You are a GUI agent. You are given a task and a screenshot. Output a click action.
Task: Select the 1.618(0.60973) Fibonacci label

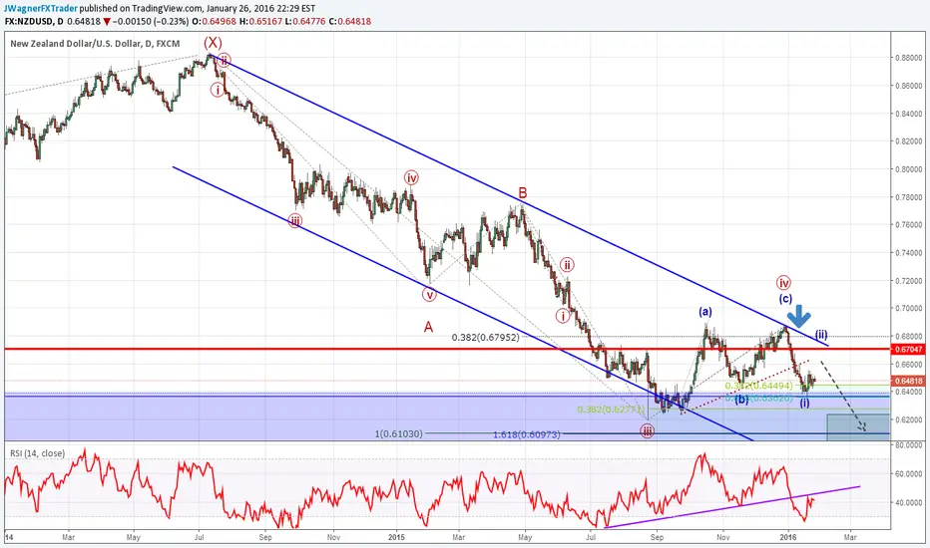526,434
